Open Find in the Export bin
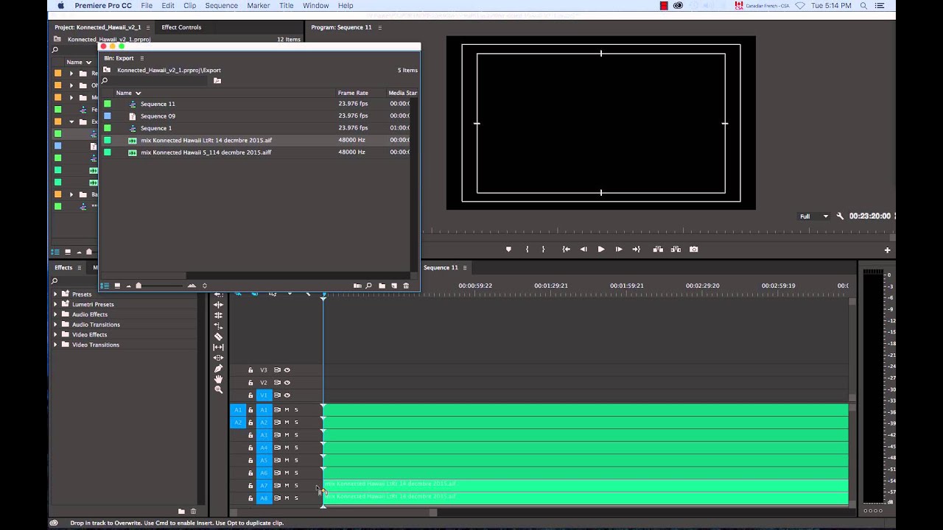943x530 pixels. (x=369, y=286)
